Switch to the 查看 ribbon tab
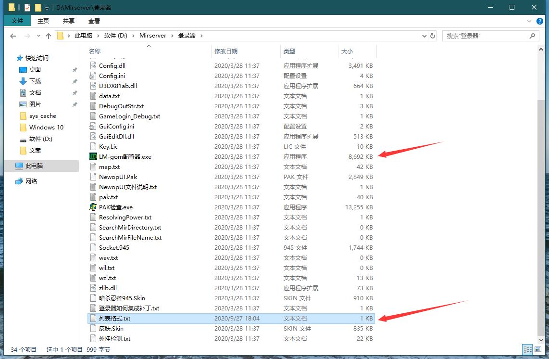Screen dimensions: 549x359 (94, 21)
